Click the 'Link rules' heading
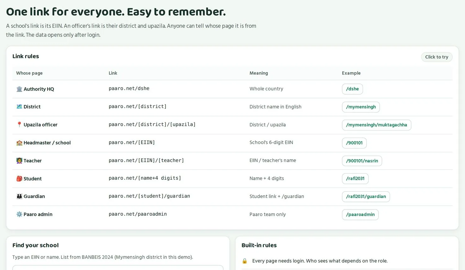 tap(26, 56)
